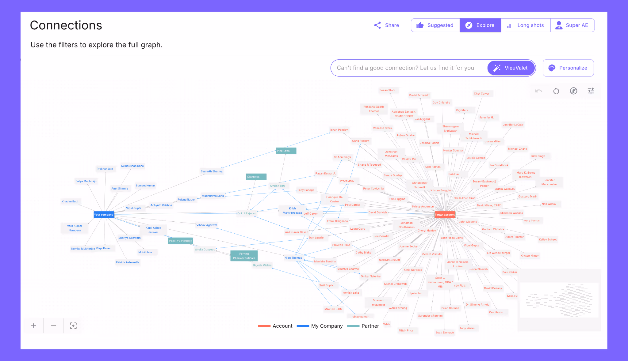The height and width of the screenshot is (361, 628).
Task: Click the Personalize button
Action: point(568,68)
